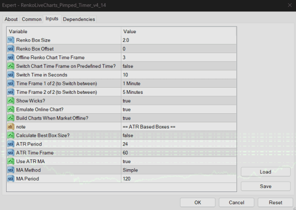The width and height of the screenshot is (296, 210).
Task: Click the OK button
Action: (x=197, y=202)
